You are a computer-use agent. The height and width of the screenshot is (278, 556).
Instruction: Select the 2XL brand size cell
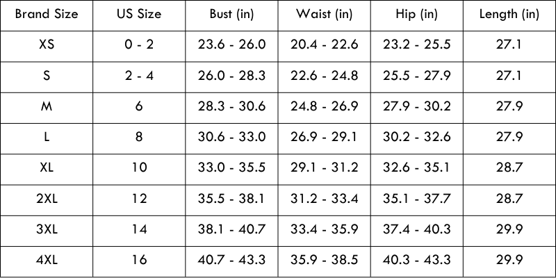click(x=47, y=198)
